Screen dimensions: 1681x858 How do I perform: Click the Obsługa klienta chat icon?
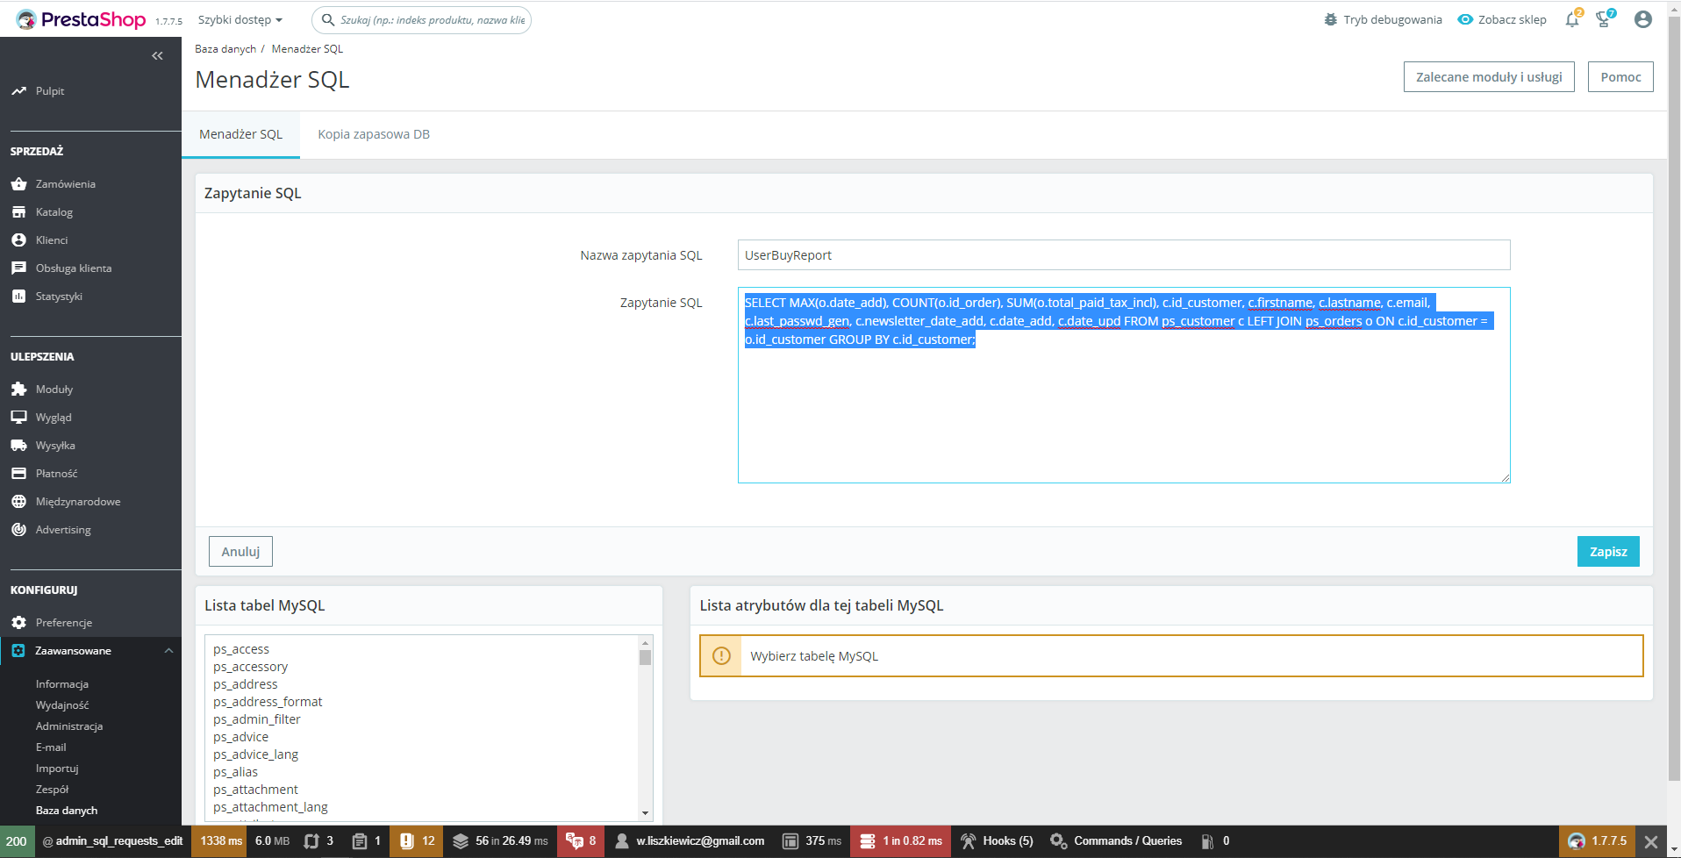pos(18,268)
